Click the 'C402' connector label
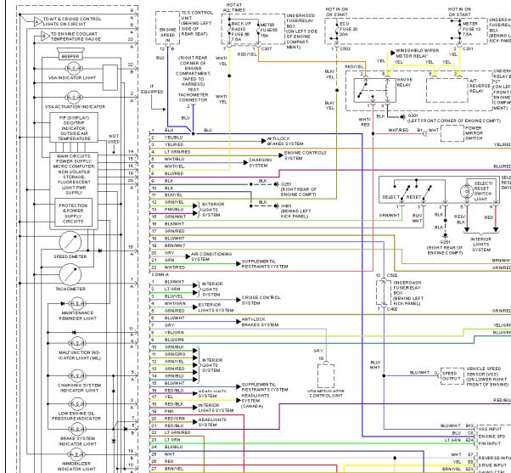511x473 pixels. pos(392,309)
